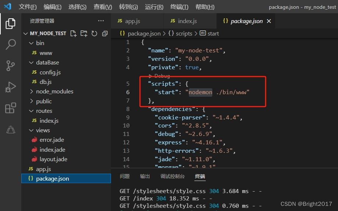Open the 终端(T) menu
The height and width of the screenshot is (211, 338).
179,7
